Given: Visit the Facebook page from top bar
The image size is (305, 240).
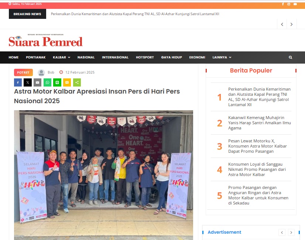Looking at the screenshot, I should 283,4.
